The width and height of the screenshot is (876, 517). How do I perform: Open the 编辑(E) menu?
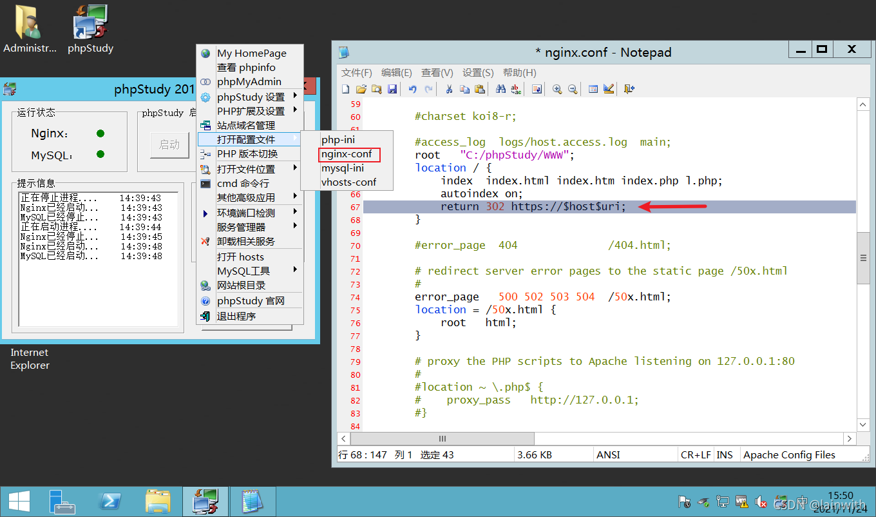click(397, 73)
